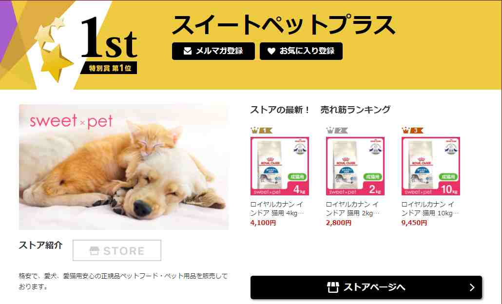Click the silver crown rank 2 badge
502x304 pixels.
337,130
